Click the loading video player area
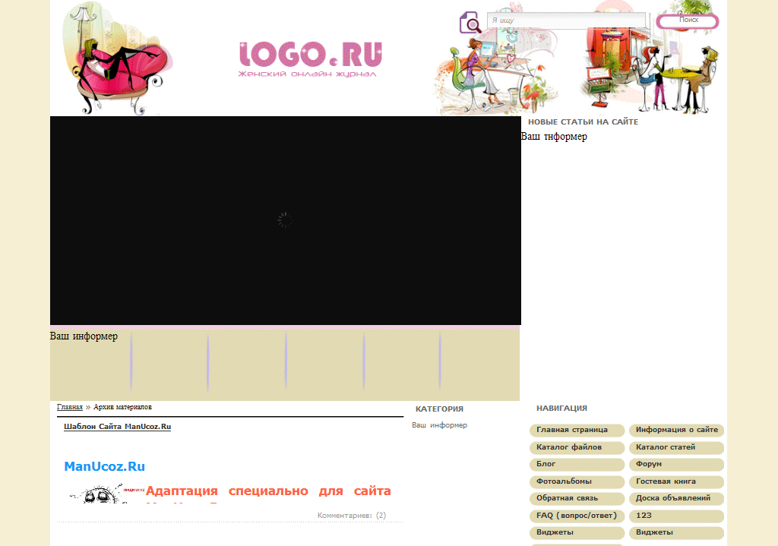The width and height of the screenshot is (778, 546). coord(286,221)
